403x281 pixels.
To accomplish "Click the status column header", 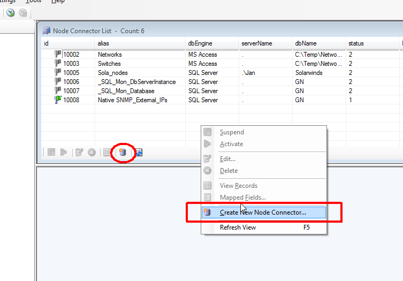I will 356,43.
